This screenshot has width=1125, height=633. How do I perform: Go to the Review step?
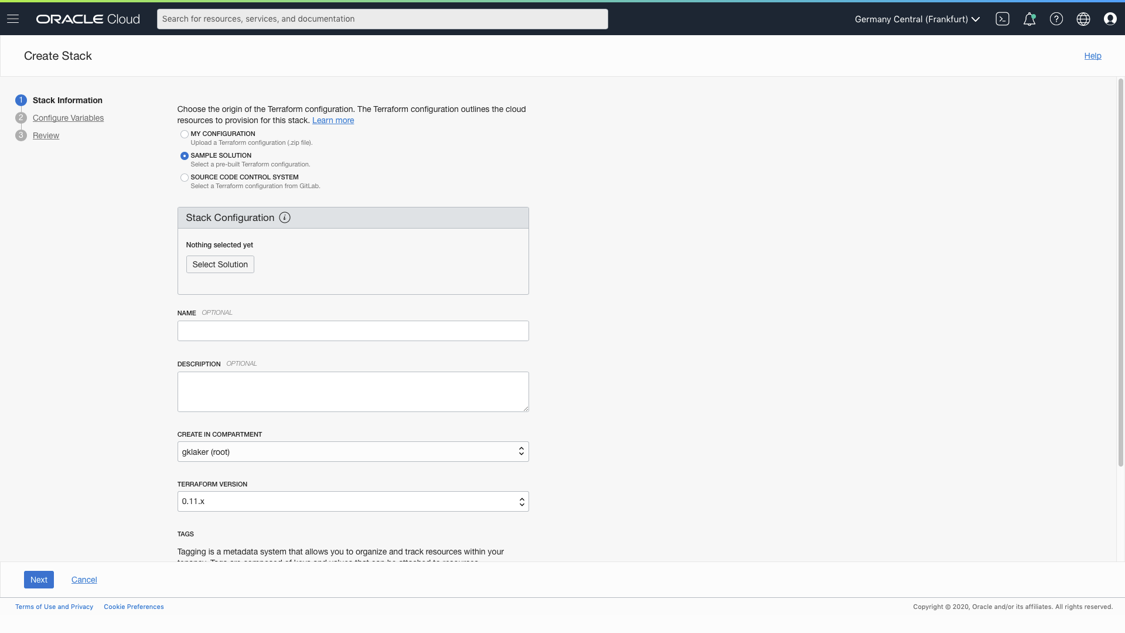click(46, 135)
